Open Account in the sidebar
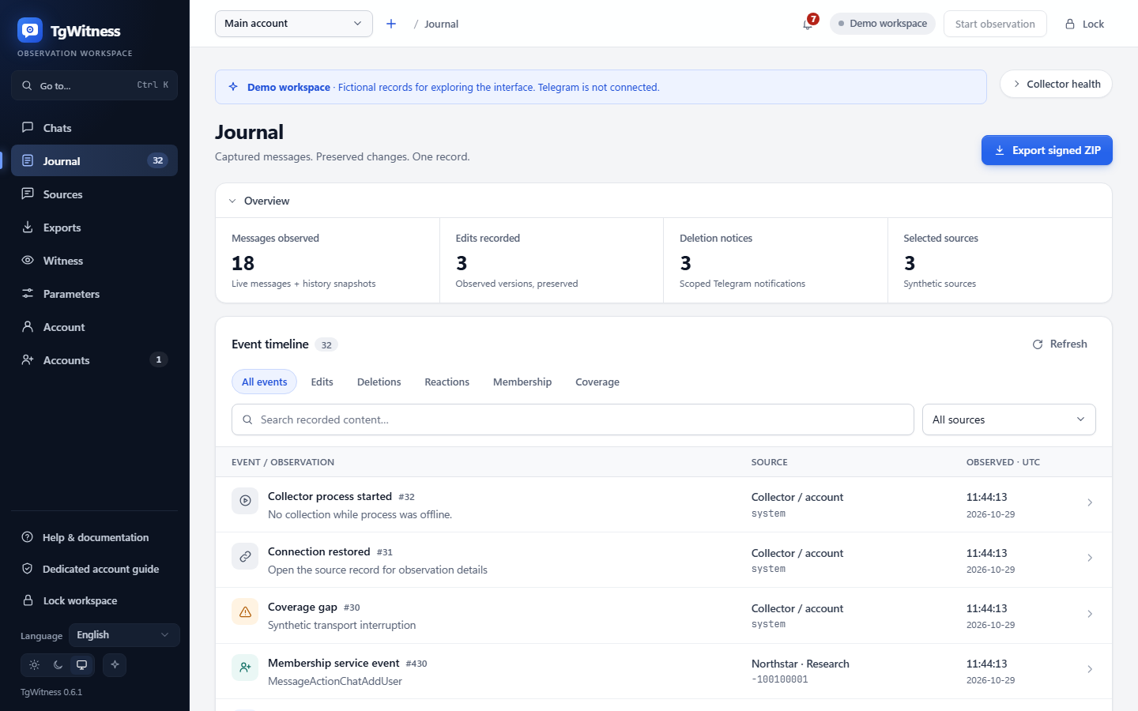Viewport: 1138px width, 711px height. [94, 326]
